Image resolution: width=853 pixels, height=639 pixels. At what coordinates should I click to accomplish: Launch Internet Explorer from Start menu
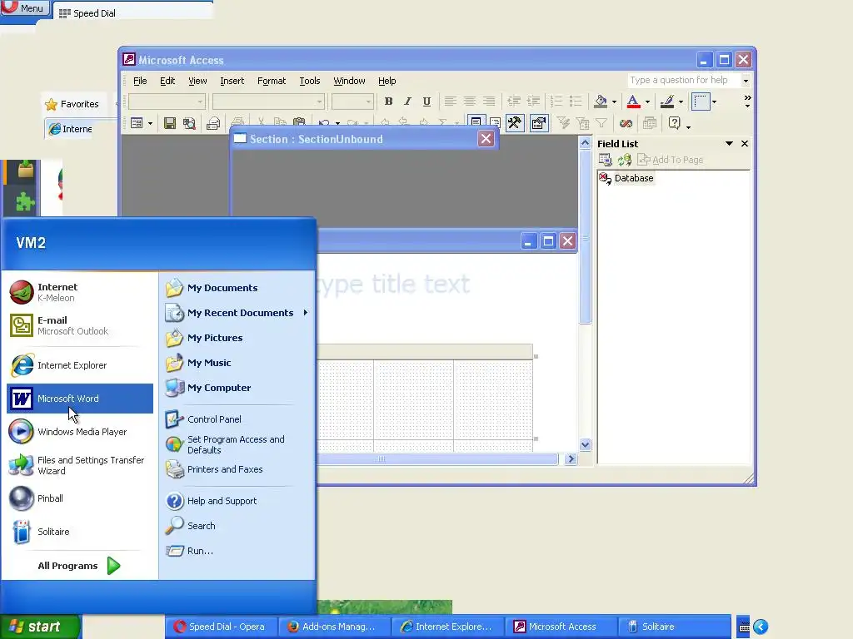pyautogui.click(x=80, y=365)
